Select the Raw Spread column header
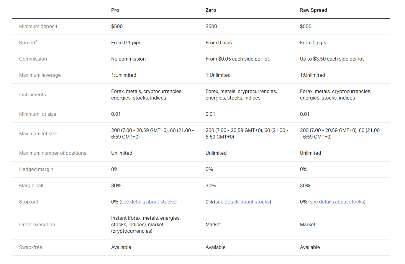The width and height of the screenshot is (405, 264). tap(313, 10)
